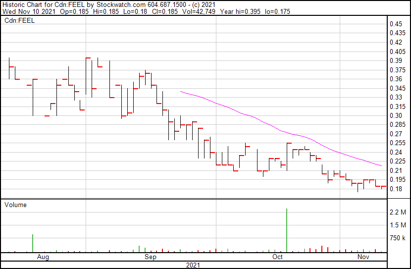Click the Wed Nov 10 2021 date in header

(x=29, y=11)
